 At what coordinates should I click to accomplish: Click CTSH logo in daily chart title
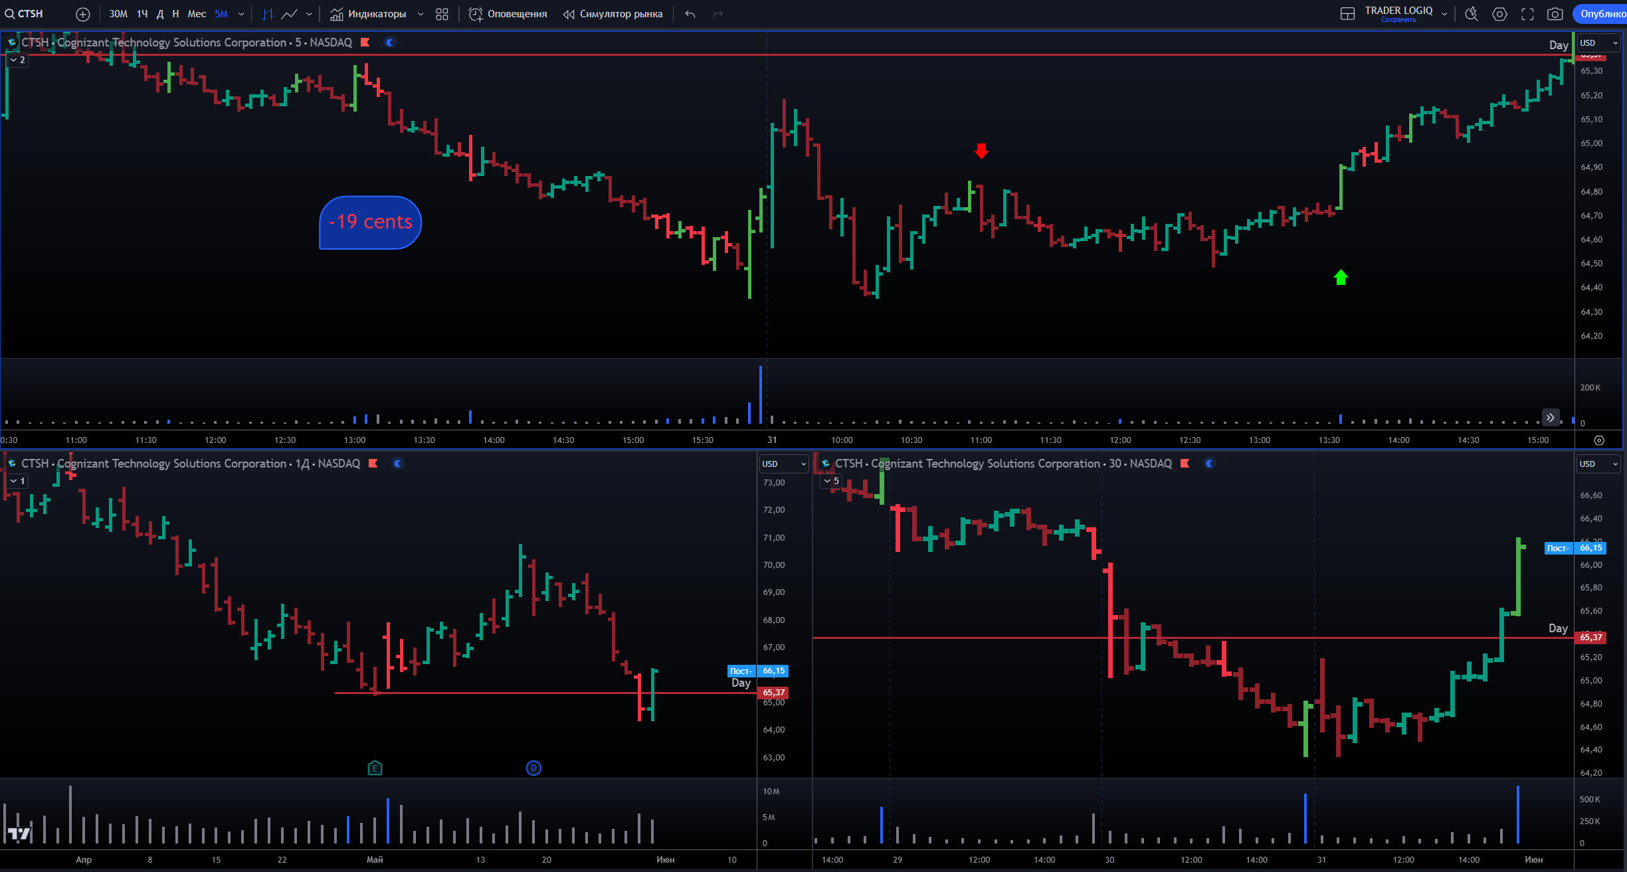pyautogui.click(x=12, y=464)
